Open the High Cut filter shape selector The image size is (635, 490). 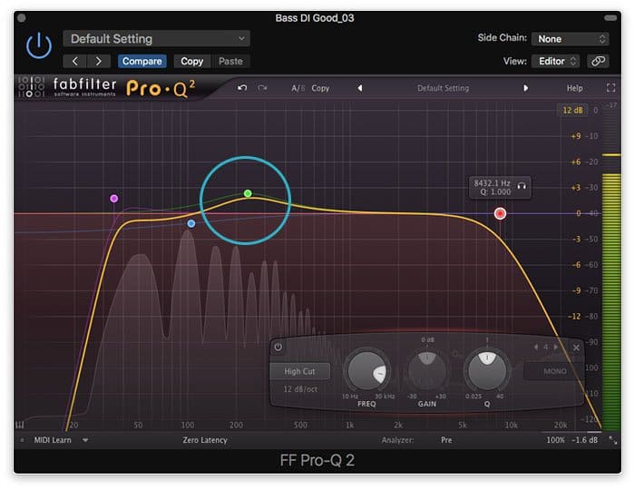(x=299, y=371)
